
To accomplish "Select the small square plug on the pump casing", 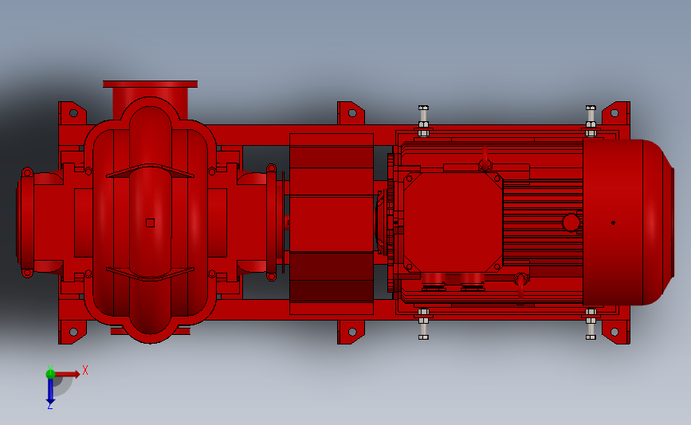I will point(151,222).
